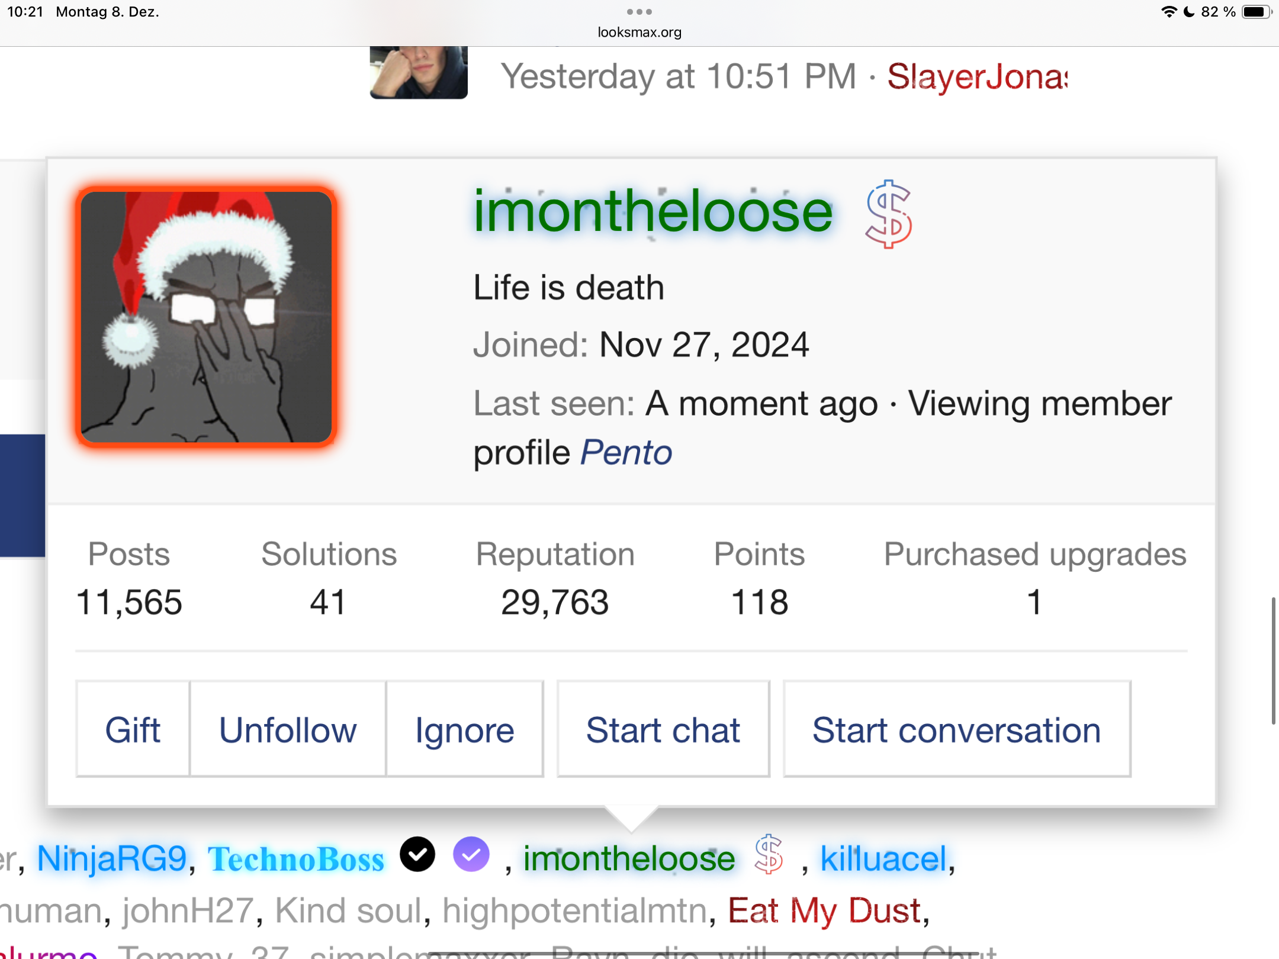
Task: Open imontheloose profile from card title
Action: (x=653, y=211)
